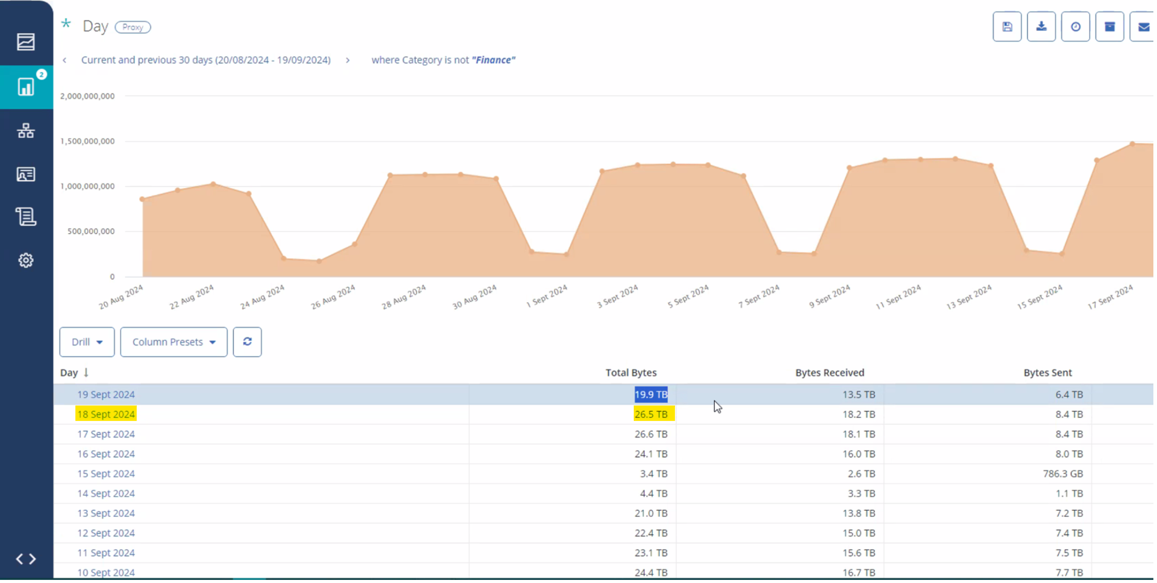Open the network hierarchy sidebar icon
1157x583 pixels.
[x=26, y=131]
